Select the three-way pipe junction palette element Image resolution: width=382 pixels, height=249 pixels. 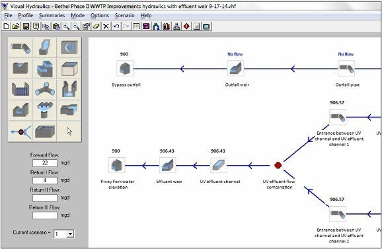[x=44, y=89]
